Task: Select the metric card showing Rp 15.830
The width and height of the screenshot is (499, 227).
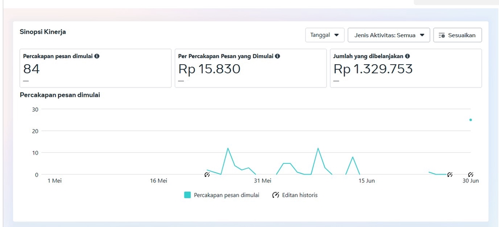Action: point(250,68)
